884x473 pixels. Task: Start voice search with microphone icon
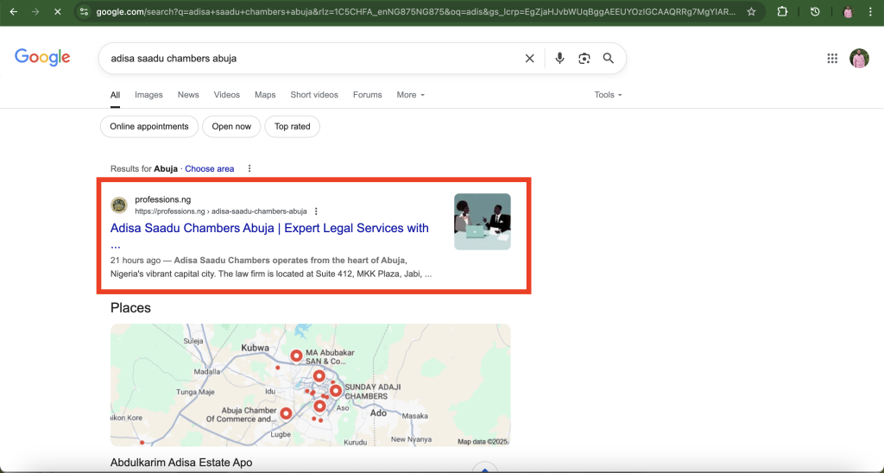coord(559,58)
